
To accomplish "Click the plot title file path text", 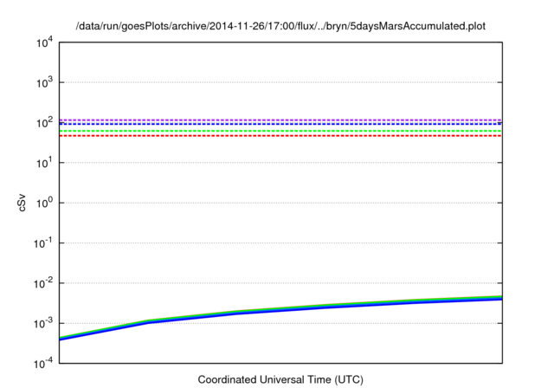I will (280, 26).
